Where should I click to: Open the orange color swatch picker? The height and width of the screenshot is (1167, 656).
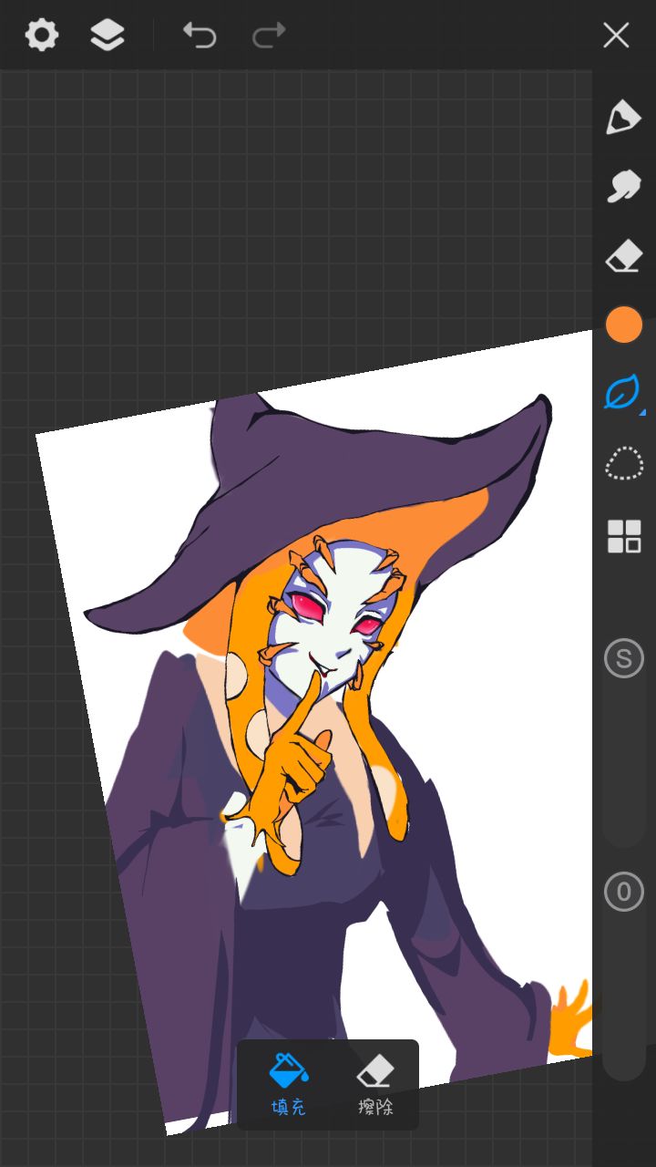pos(624,325)
